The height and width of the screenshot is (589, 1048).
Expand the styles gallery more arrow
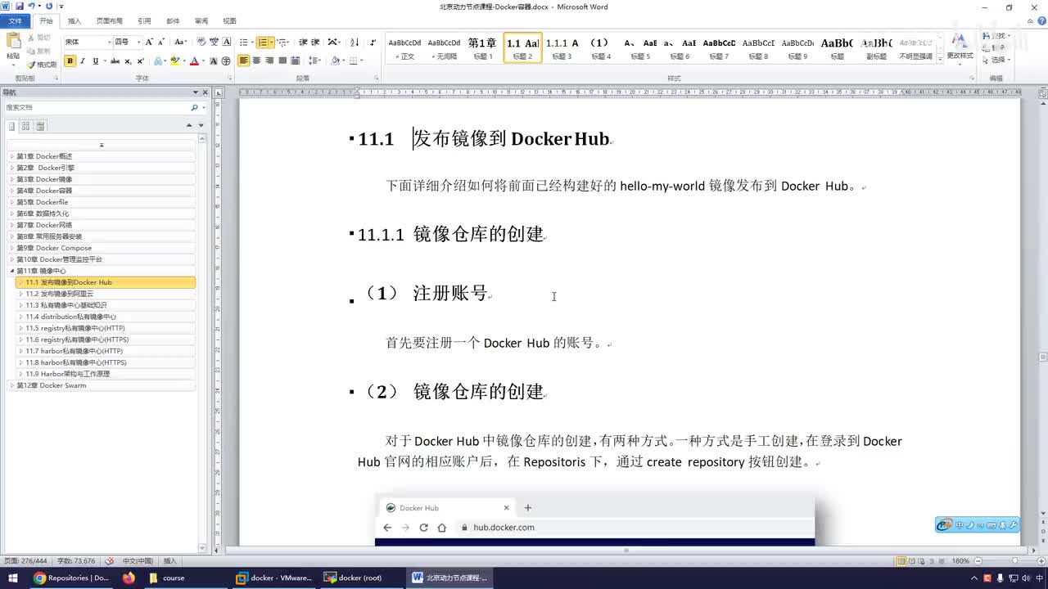tap(940, 60)
